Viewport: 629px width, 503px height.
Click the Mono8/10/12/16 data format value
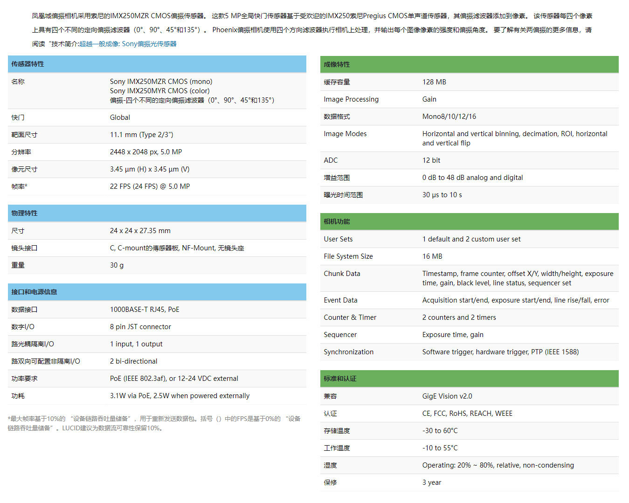click(449, 117)
